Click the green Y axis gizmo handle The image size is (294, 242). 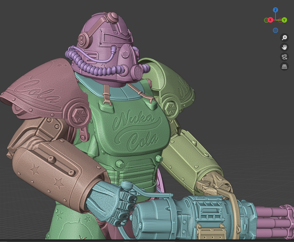[284, 20]
